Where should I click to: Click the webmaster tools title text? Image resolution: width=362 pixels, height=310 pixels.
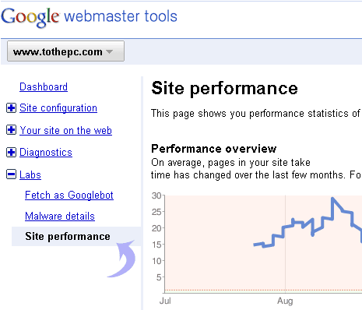(x=121, y=16)
